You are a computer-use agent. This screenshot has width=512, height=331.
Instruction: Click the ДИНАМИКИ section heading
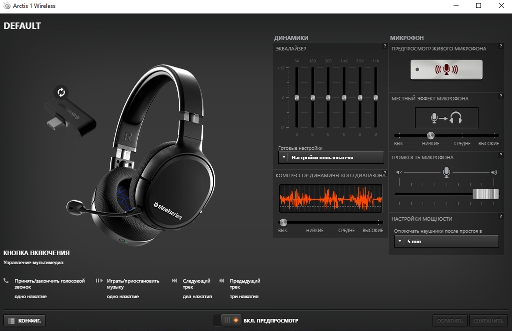[x=291, y=38]
